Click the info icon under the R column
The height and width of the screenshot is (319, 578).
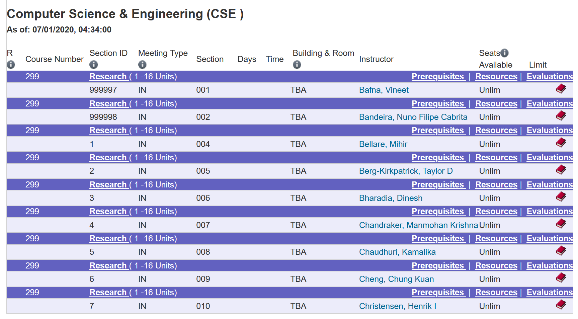11,65
